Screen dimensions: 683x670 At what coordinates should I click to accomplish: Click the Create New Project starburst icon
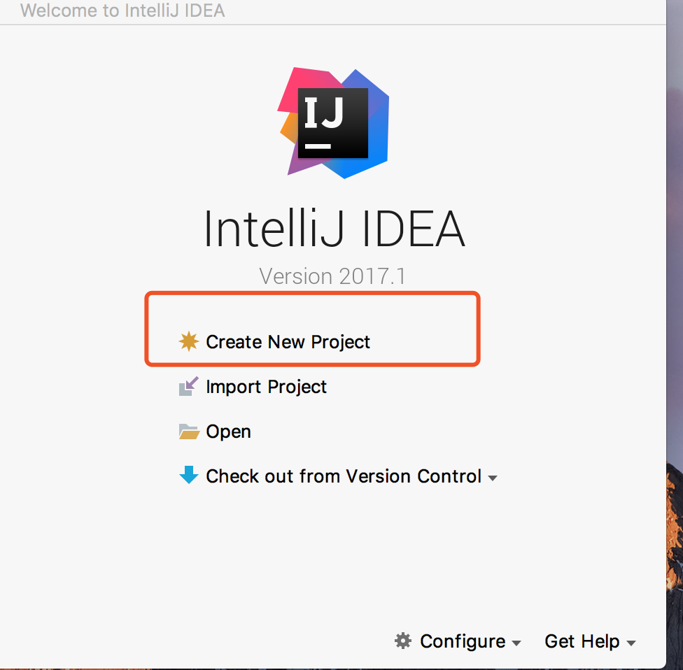pos(188,341)
